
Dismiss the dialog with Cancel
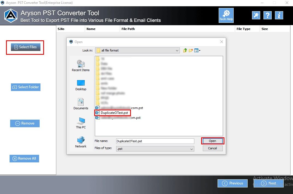point(213,148)
